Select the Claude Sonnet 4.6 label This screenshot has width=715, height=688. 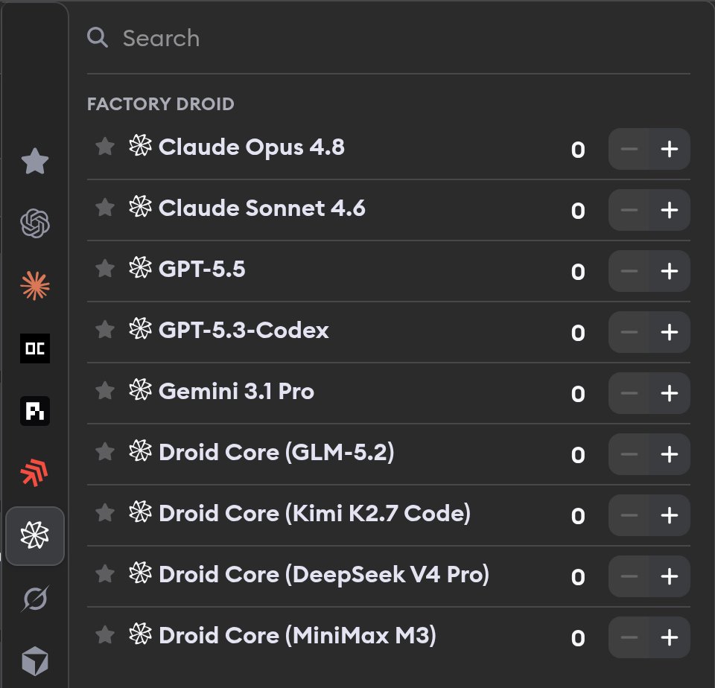pyautogui.click(x=261, y=208)
